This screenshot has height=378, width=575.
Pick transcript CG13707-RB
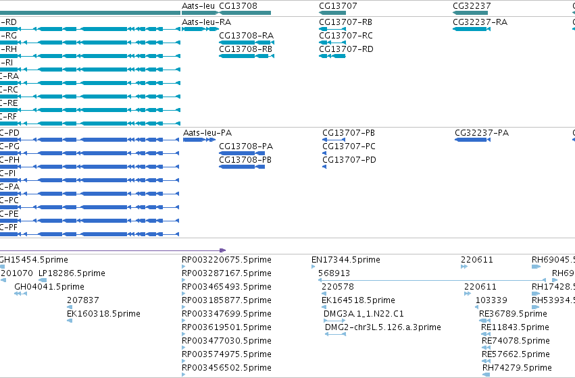coord(332,29)
